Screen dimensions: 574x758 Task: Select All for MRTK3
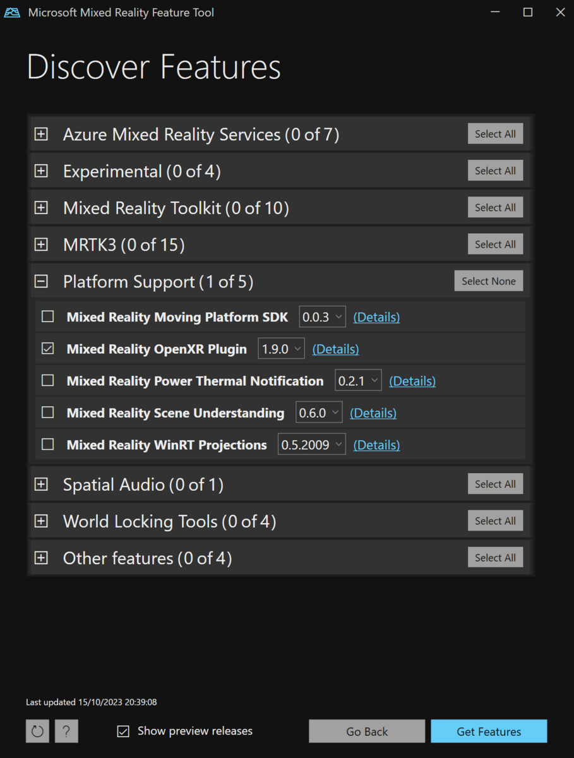(495, 244)
